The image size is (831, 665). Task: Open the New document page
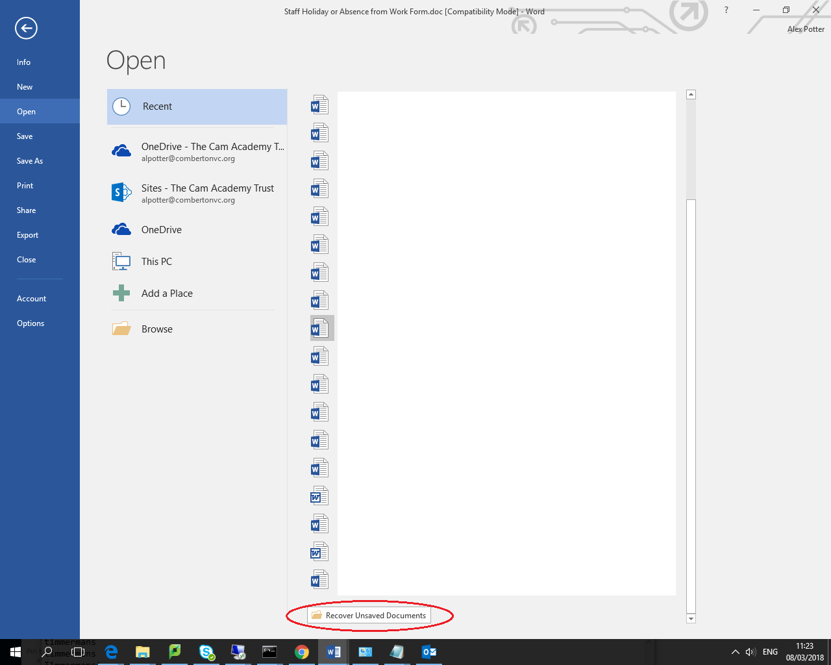(x=40, y=87)
